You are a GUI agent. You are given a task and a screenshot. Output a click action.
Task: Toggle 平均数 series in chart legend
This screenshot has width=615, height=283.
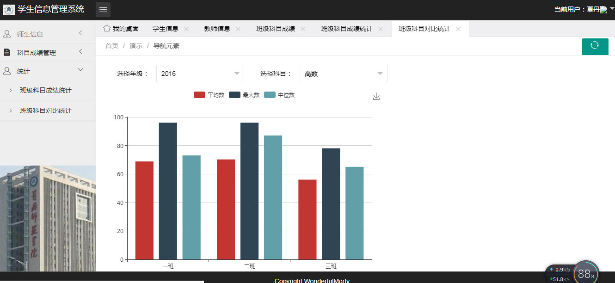pos(209,95)
